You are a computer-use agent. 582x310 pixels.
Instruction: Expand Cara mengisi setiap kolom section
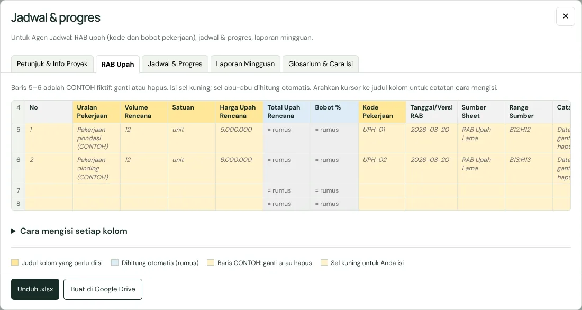pos(69,231)
